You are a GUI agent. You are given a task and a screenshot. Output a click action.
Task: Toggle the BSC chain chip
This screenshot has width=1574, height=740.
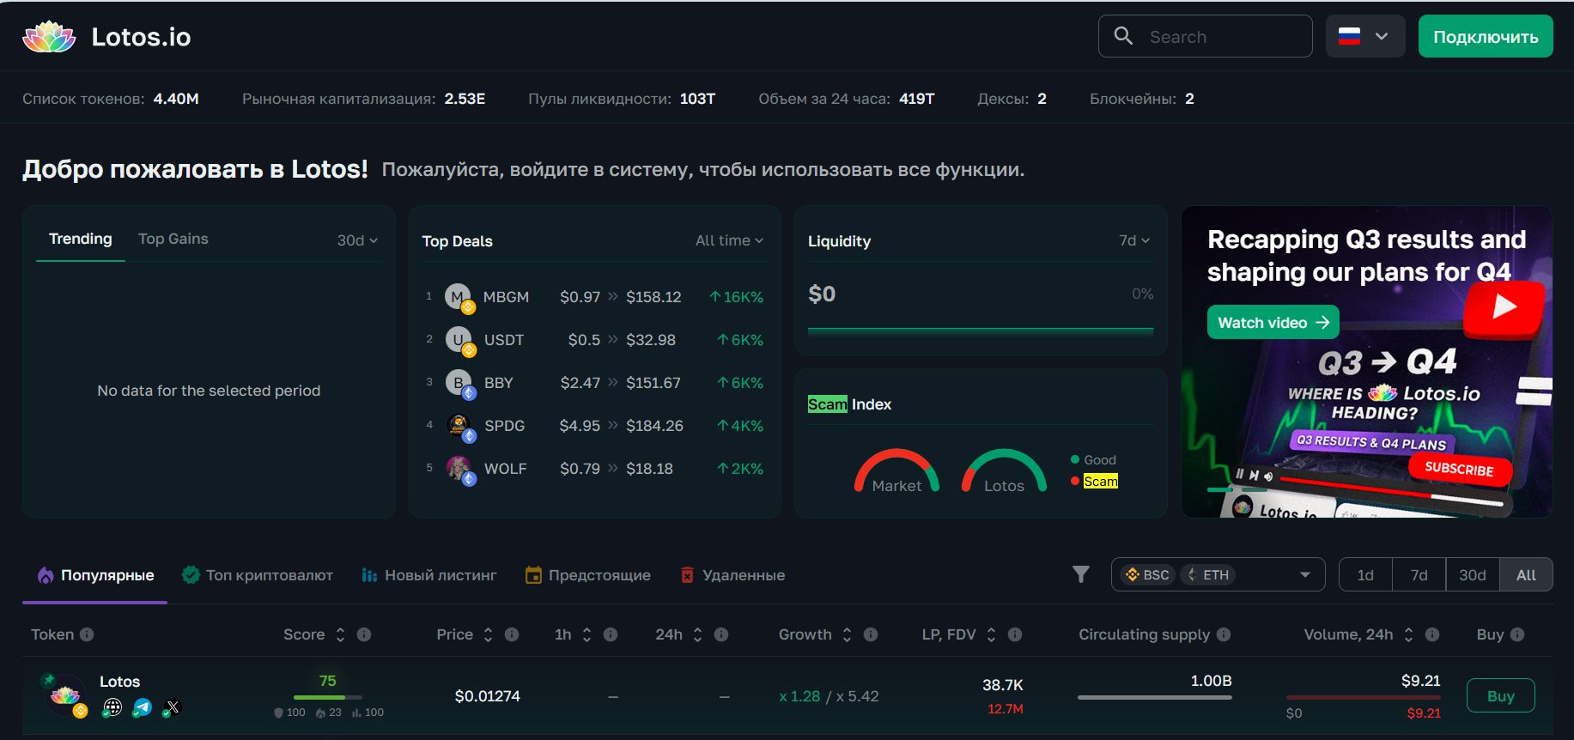point(1147,575)
